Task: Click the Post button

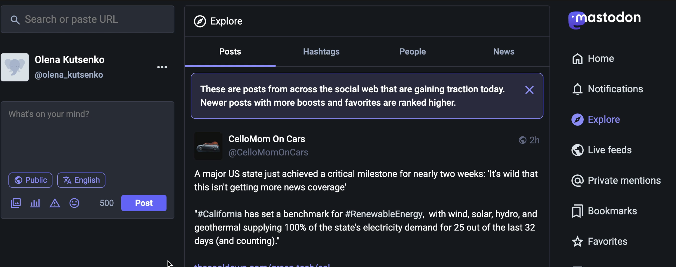Action: point(143,203)
